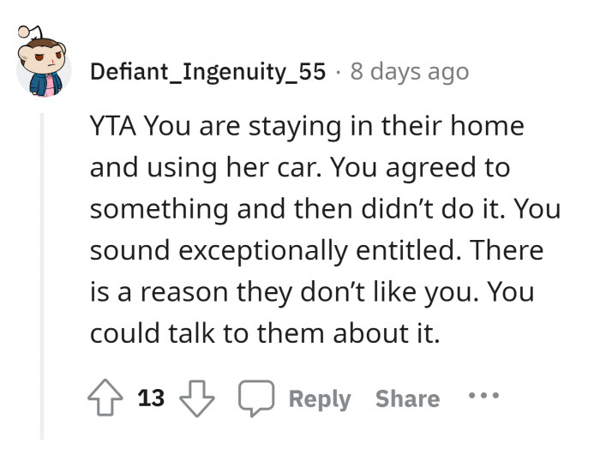Viewport: 600px width, 455px height.
Task: Click the "YTA" word in the comment
Action: [x=112, y=126]
